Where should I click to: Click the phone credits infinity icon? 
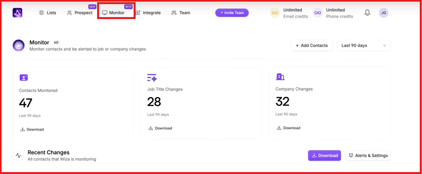(318, 13)
